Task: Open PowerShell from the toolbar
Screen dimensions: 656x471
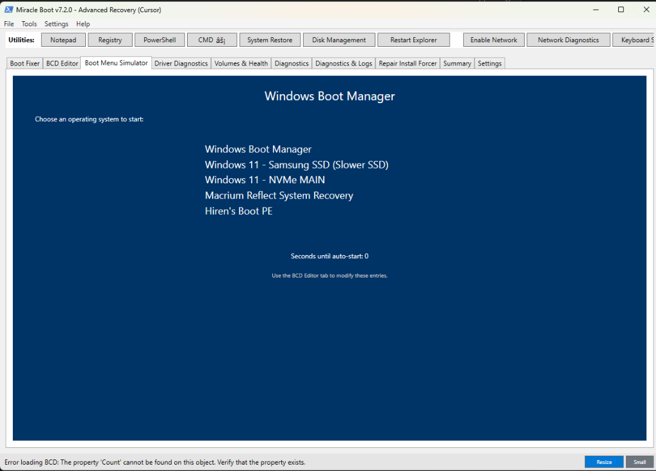Action: coord(160,39)
